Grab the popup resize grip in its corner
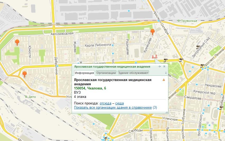This screenshot has width=225, height=141. click(167, 112)
